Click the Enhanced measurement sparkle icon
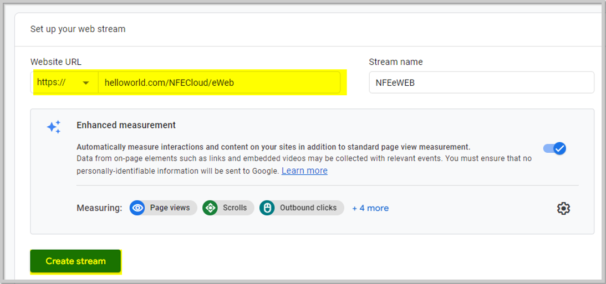Viewport: 606px width, 284px height. 54,127
